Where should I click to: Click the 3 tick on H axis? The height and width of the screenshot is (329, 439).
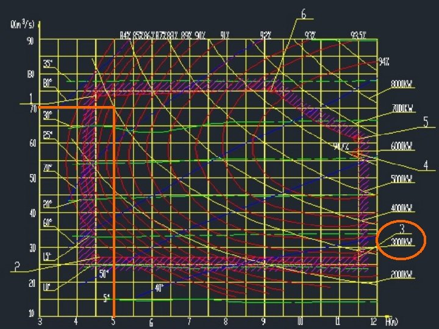coord(40,322)
